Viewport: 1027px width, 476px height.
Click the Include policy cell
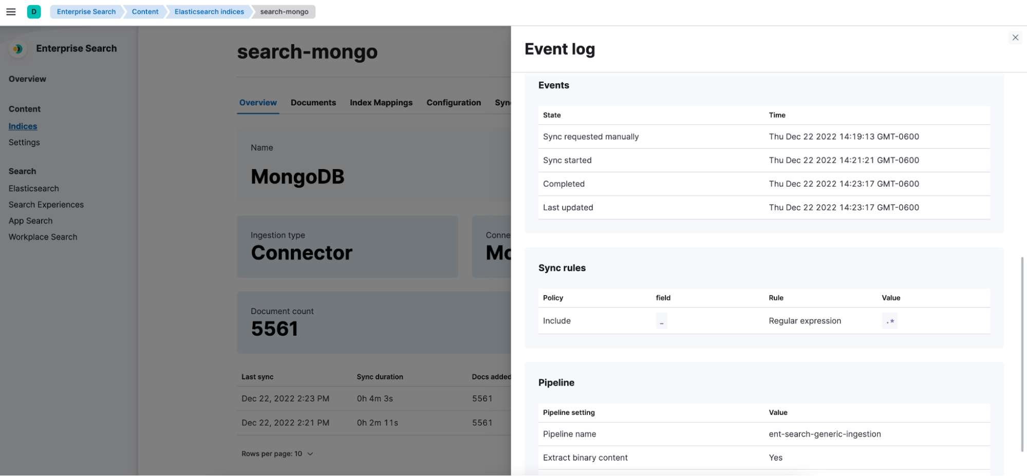click(557, 321)
